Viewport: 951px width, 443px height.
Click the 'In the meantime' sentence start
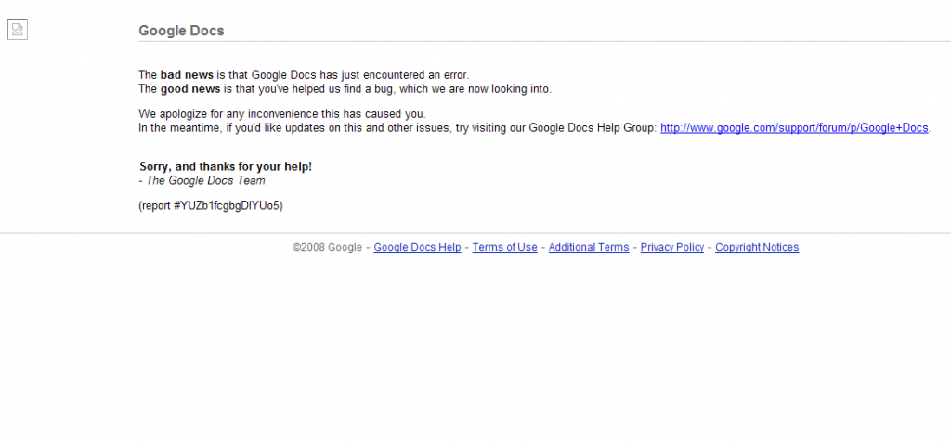coord(178,128)
